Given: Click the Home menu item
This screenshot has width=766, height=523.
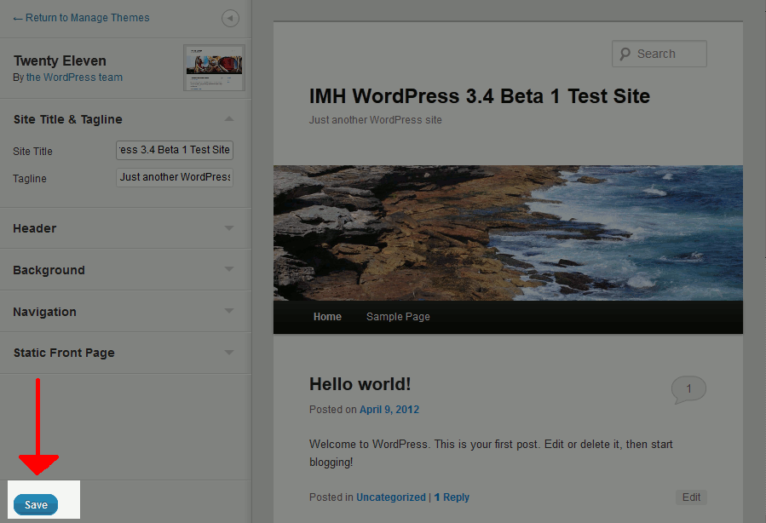Looking at the screenshot, I should coord(327,317).
